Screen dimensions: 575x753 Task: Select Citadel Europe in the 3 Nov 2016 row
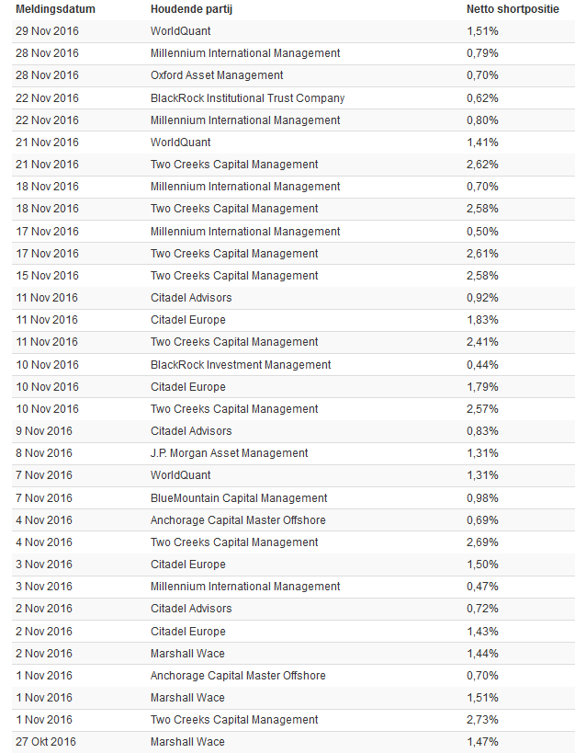point(188,565)
